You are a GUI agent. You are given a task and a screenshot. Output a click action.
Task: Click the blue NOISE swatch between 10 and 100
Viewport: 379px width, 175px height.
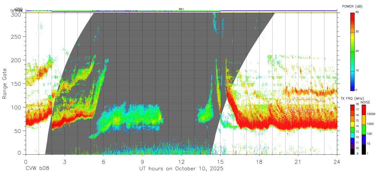pyautogui.click(x=364, y=140)
